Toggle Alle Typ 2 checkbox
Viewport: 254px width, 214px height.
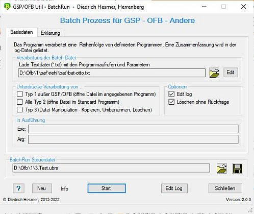click(x=19, y=102)
